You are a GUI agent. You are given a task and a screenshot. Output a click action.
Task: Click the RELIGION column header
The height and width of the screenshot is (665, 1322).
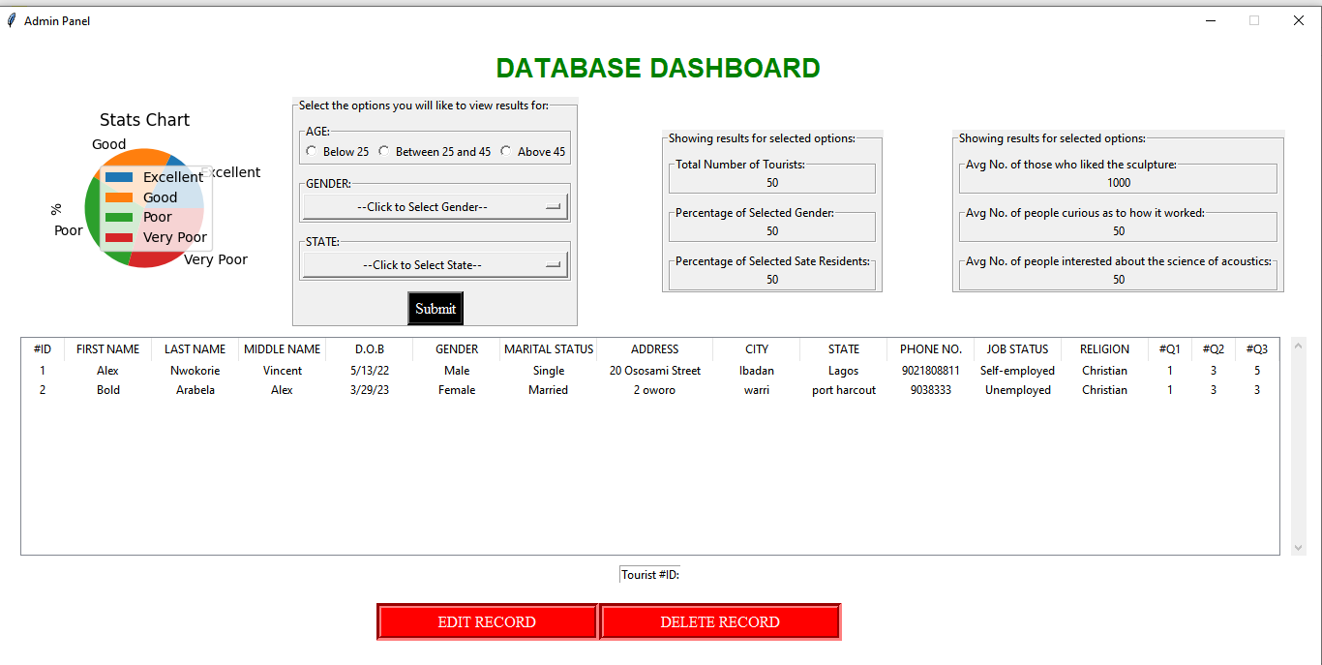point(1105,349)
